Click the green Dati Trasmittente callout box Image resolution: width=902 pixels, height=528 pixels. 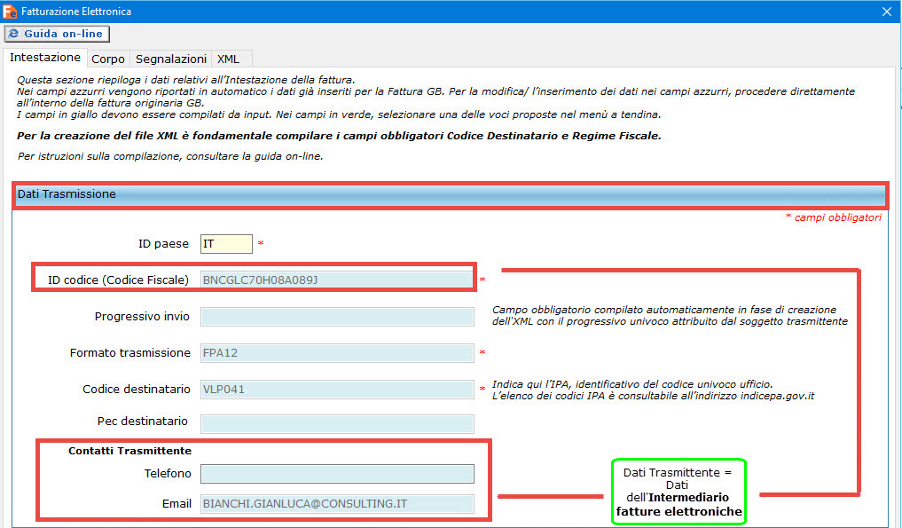point(679,490)
